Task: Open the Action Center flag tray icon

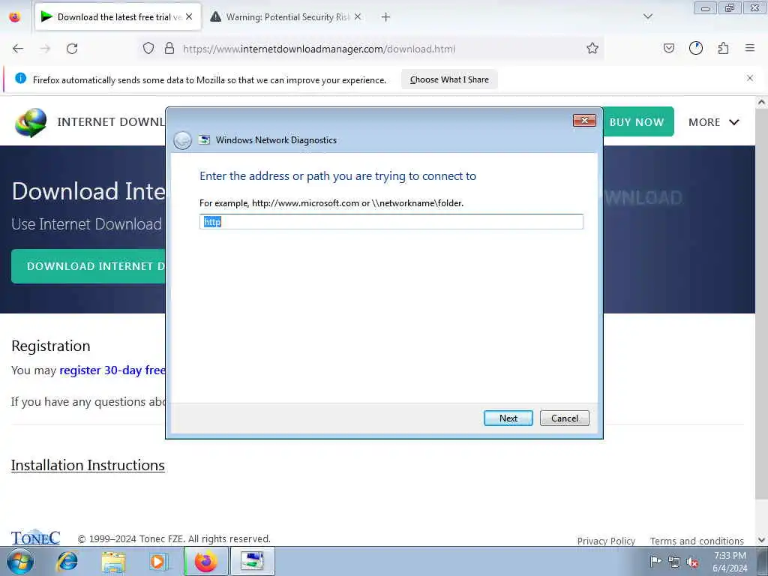Action: 655,561
